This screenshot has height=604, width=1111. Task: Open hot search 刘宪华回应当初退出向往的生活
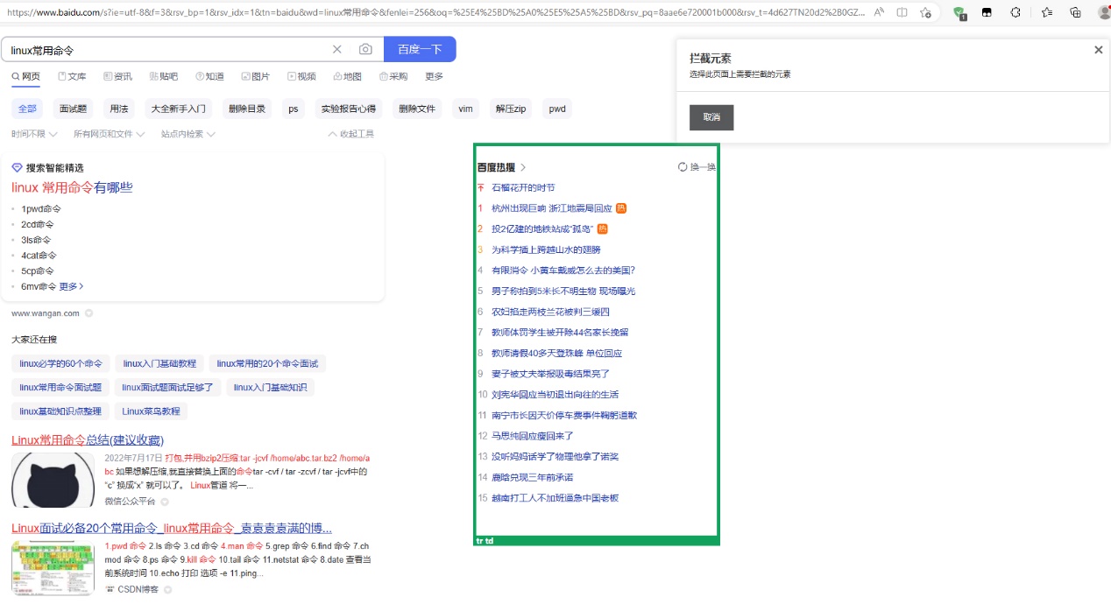[555, 395]
